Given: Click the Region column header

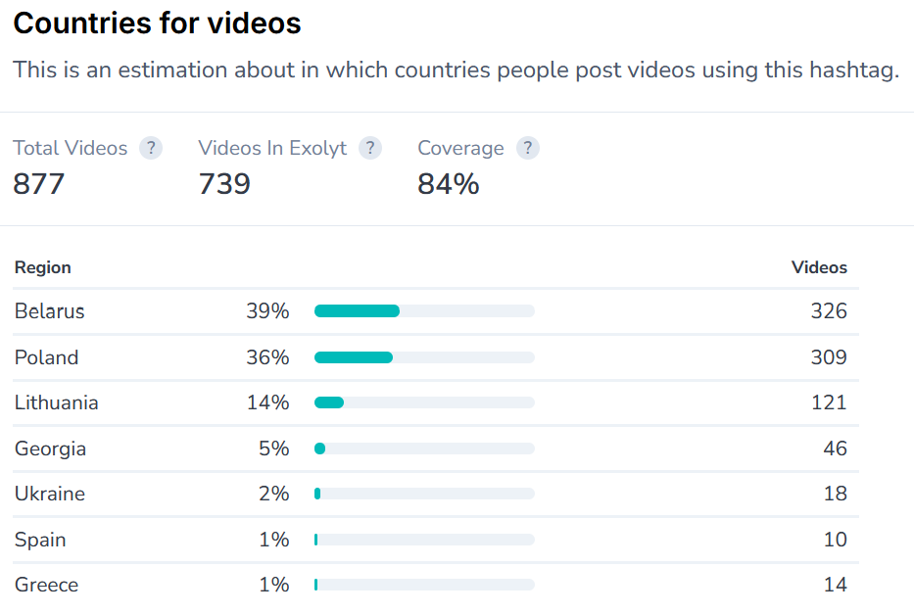Looking at the screenshot, I should pos(42,267).
